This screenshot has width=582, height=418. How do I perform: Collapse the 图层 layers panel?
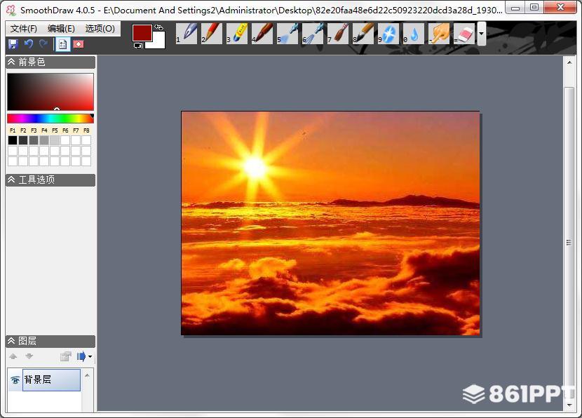pyautogui.click(x=12, y=341)
